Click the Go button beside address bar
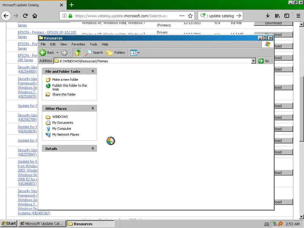Viewport: 304px width, 228px height. coord(264,61)
